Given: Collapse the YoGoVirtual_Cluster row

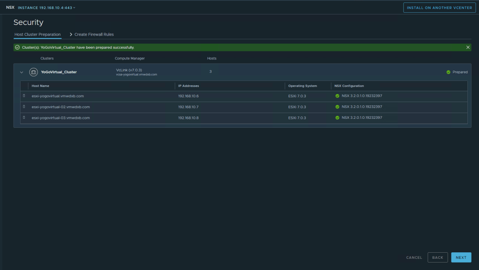Looking at the screenshot, I should point(21,72).
